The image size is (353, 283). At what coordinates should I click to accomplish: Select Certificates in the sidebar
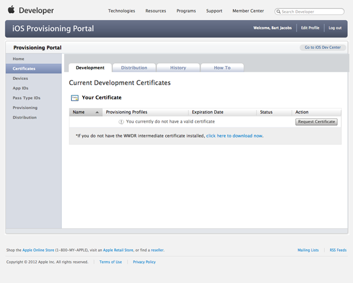tap(34, 69)
